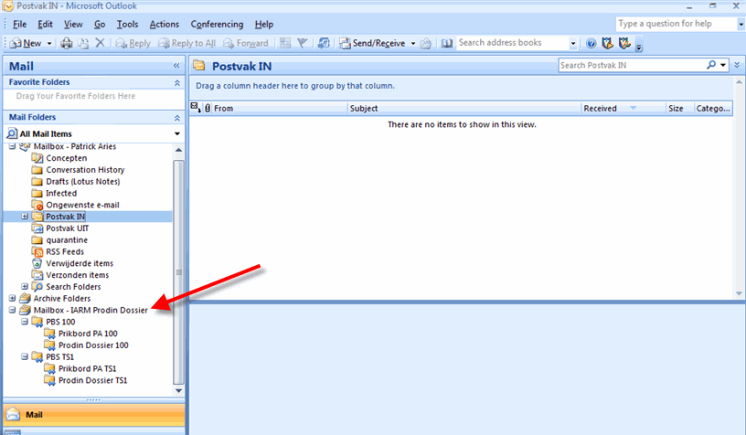Click the Follow Up flag icon
The width and height of the screenshot is (746, 435).
[302, 43]
